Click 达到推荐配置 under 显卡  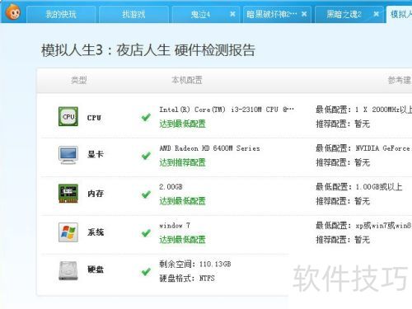click(x=182, y=162)
